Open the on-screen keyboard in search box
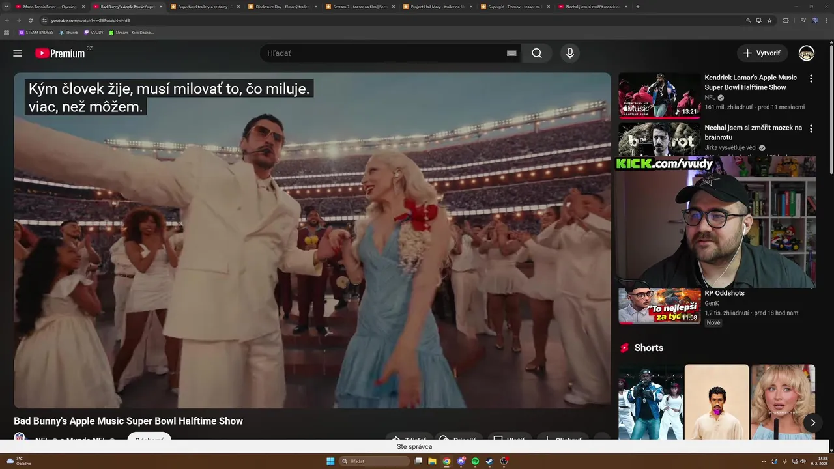This screenshot has height=469, width=834. 511,53
